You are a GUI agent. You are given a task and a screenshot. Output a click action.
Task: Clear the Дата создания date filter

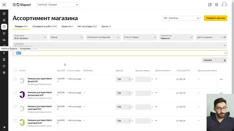point(222,37)
